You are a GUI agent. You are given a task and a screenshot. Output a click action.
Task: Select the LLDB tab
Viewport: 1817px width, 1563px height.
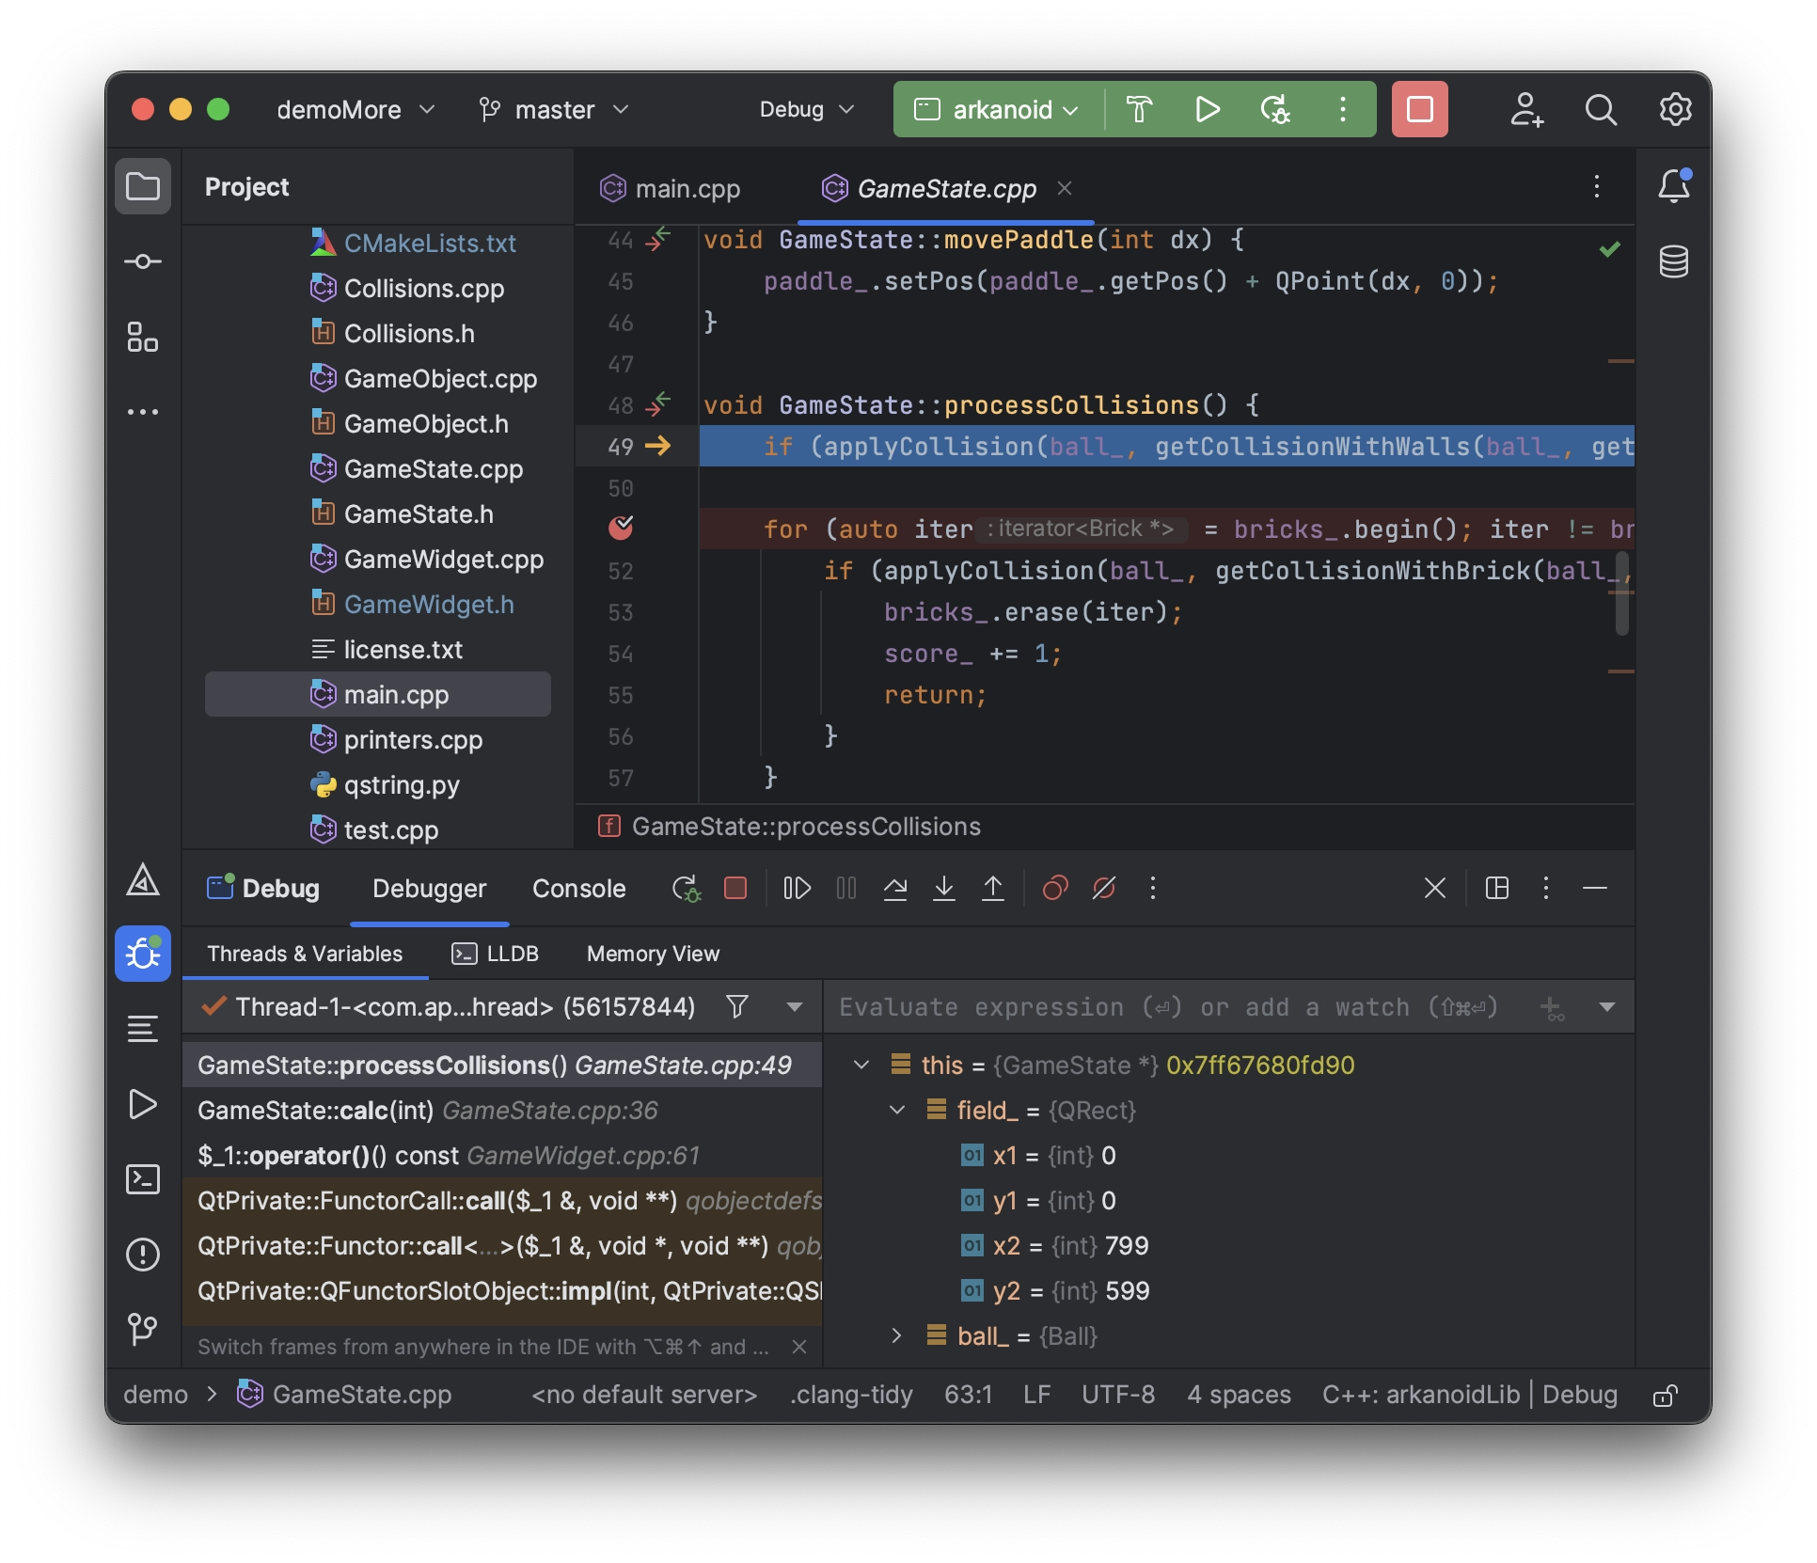click(x=512, y=953)
